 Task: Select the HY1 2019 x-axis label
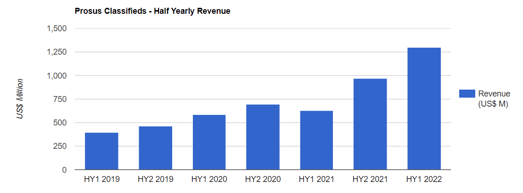click(101, 179)
